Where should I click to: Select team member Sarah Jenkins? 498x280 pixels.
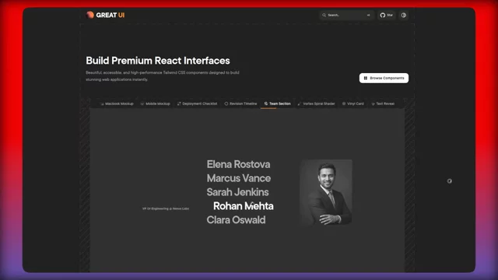click(x=237, y=192)
